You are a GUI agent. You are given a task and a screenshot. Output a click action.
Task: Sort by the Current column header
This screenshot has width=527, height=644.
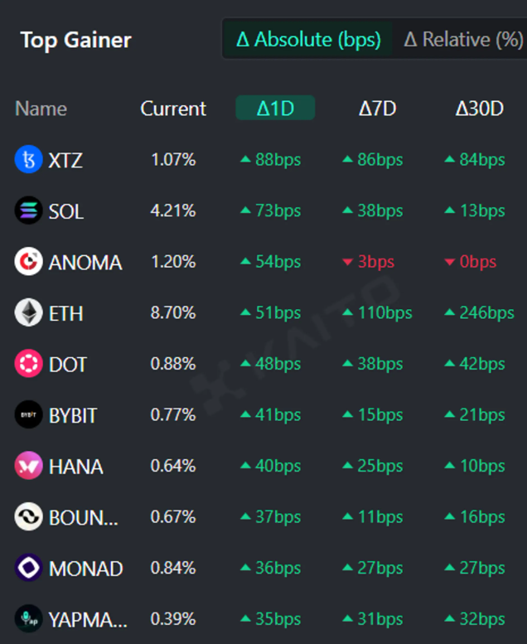coord(173,109)
